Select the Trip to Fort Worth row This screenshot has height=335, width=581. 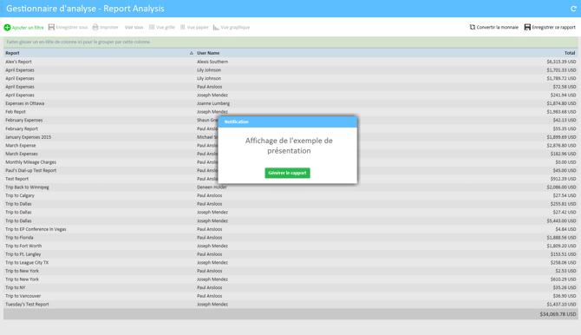coord(290,246)
